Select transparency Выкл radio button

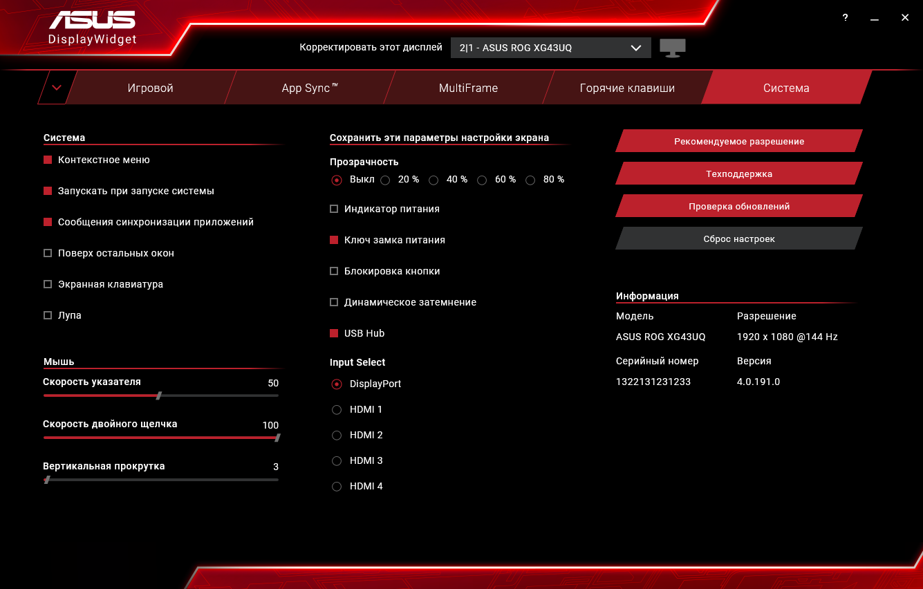pos(337,180)
